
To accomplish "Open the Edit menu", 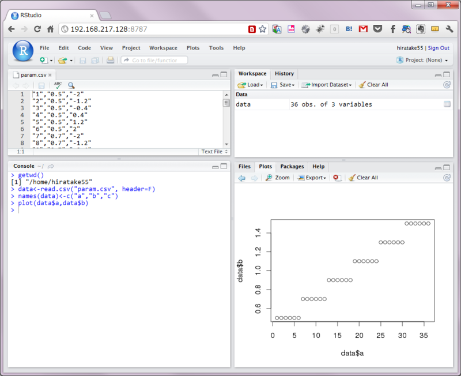I will pyautogui.click(x=63, y=48).
